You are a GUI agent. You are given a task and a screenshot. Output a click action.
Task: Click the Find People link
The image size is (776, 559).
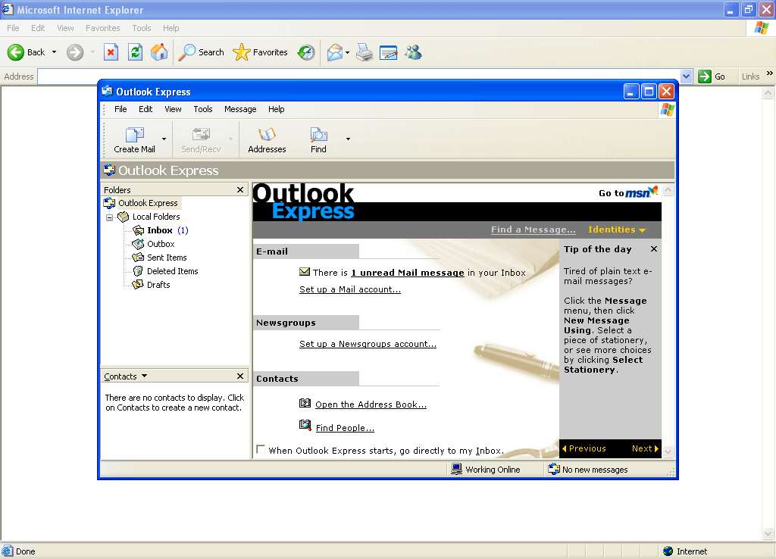(x=345, y=428)
